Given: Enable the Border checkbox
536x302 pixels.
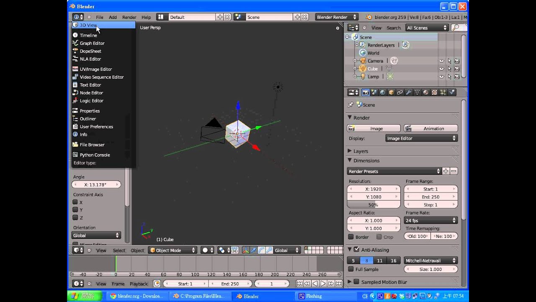Looking at the screenshot, I should (x=351, y=237).
